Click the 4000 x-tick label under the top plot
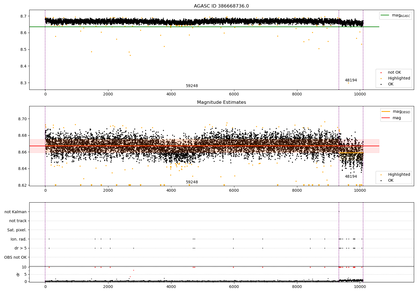This screenshot has width=418, height=293. 171,94
